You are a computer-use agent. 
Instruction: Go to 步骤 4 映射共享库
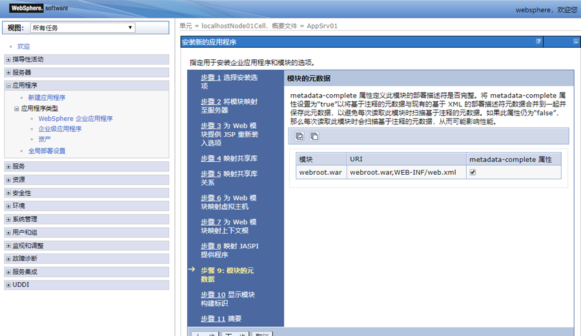click(211, 159)
